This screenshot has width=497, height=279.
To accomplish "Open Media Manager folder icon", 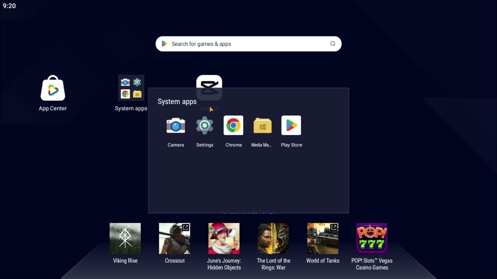I will click(262, 126).
